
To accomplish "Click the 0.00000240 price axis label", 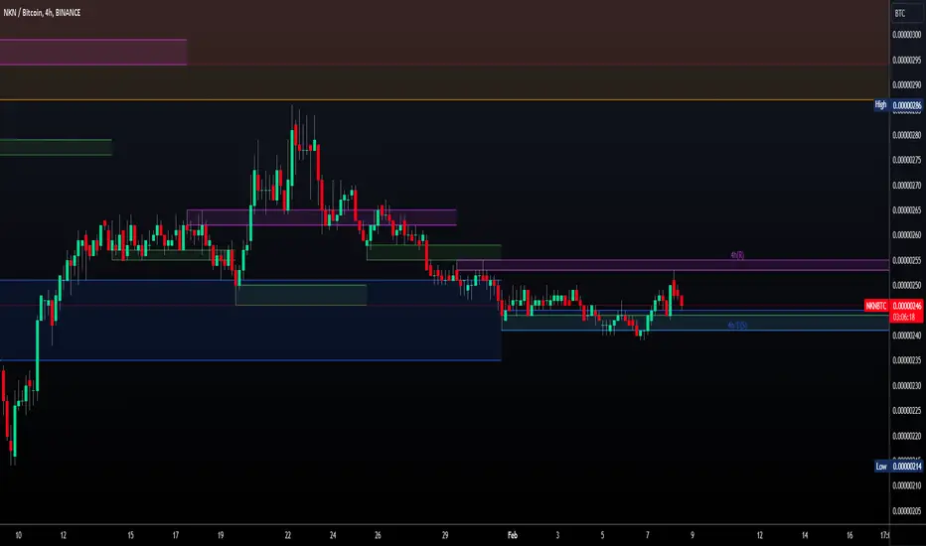I will coord(906,336).
